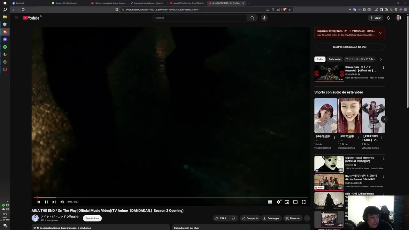Open the Windows Start menu
409x230 pixels.
click(x=5, y=3)
